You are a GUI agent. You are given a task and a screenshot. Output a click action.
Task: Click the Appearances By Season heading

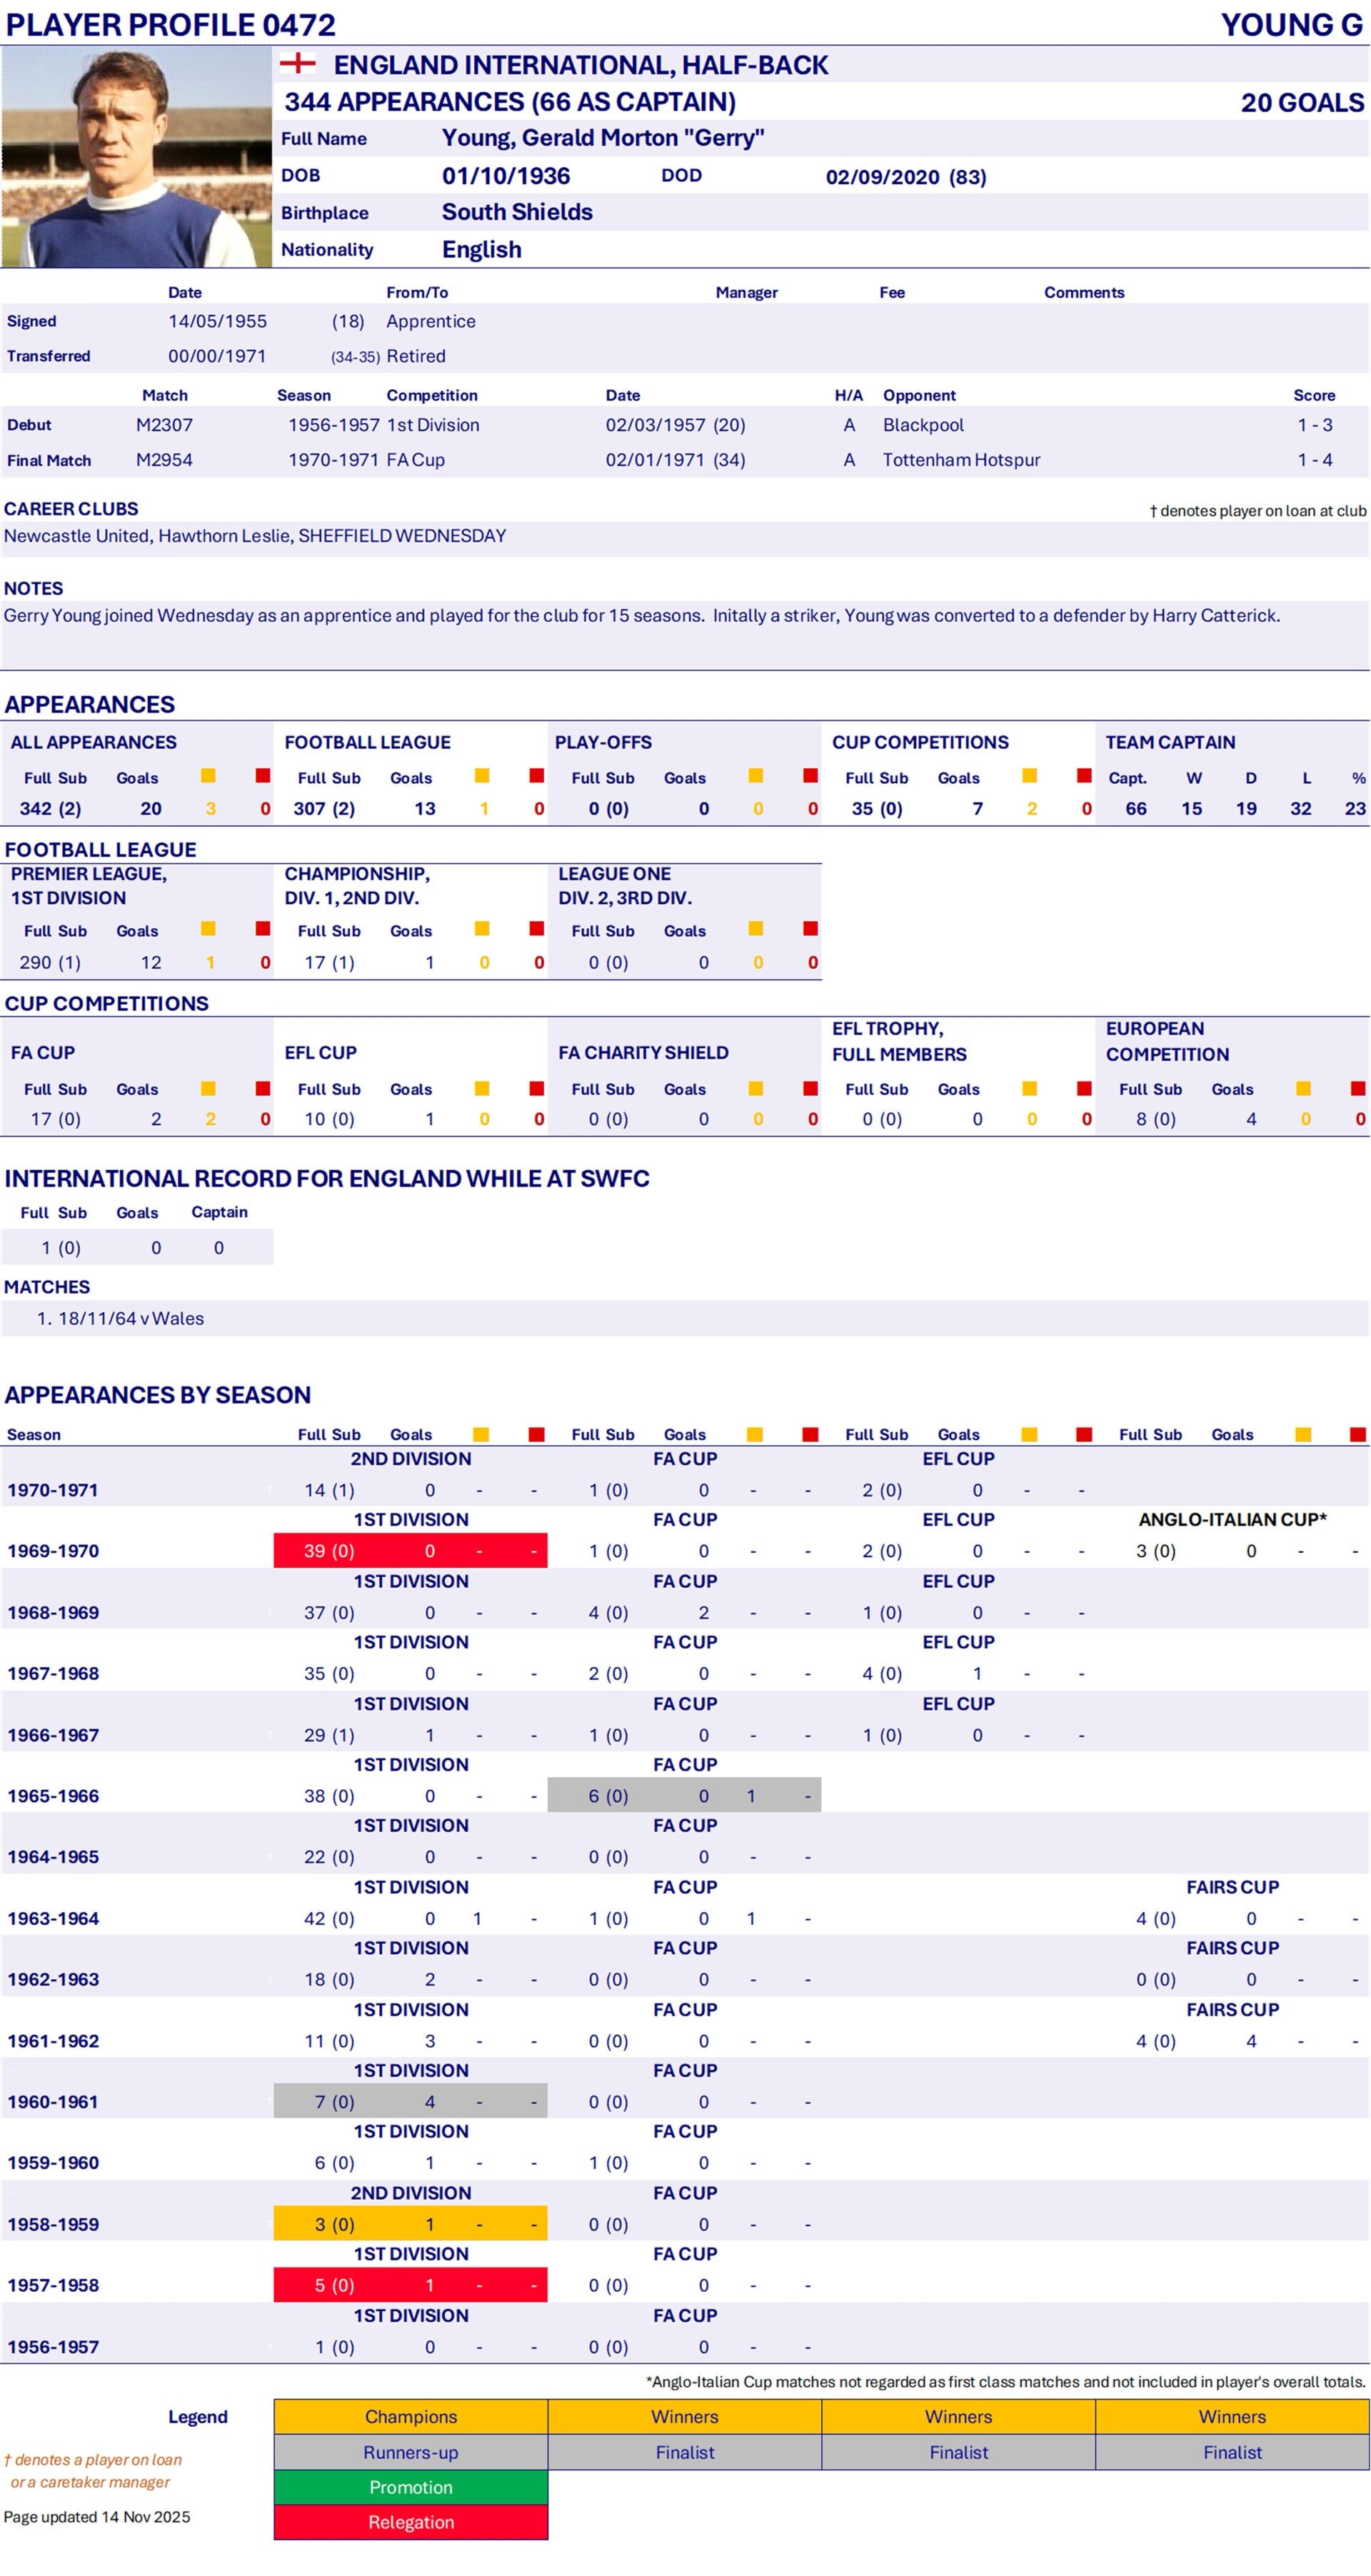(157, 1394)
